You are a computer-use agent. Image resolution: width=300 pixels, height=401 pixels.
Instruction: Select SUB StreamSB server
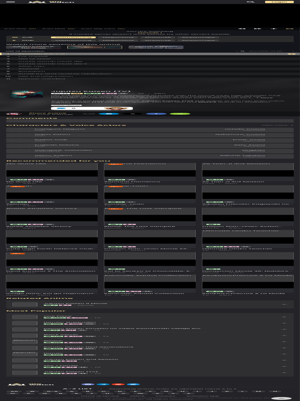(x=157, y=37)
